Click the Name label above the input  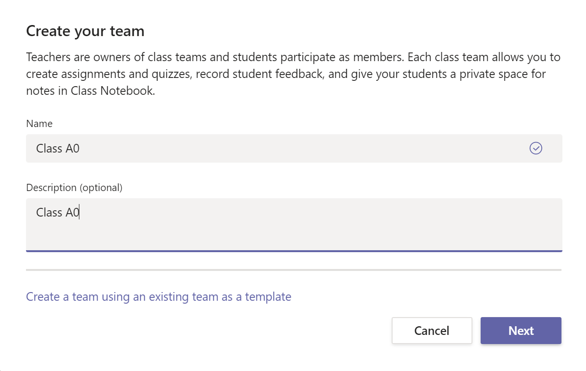pos(39,124)
